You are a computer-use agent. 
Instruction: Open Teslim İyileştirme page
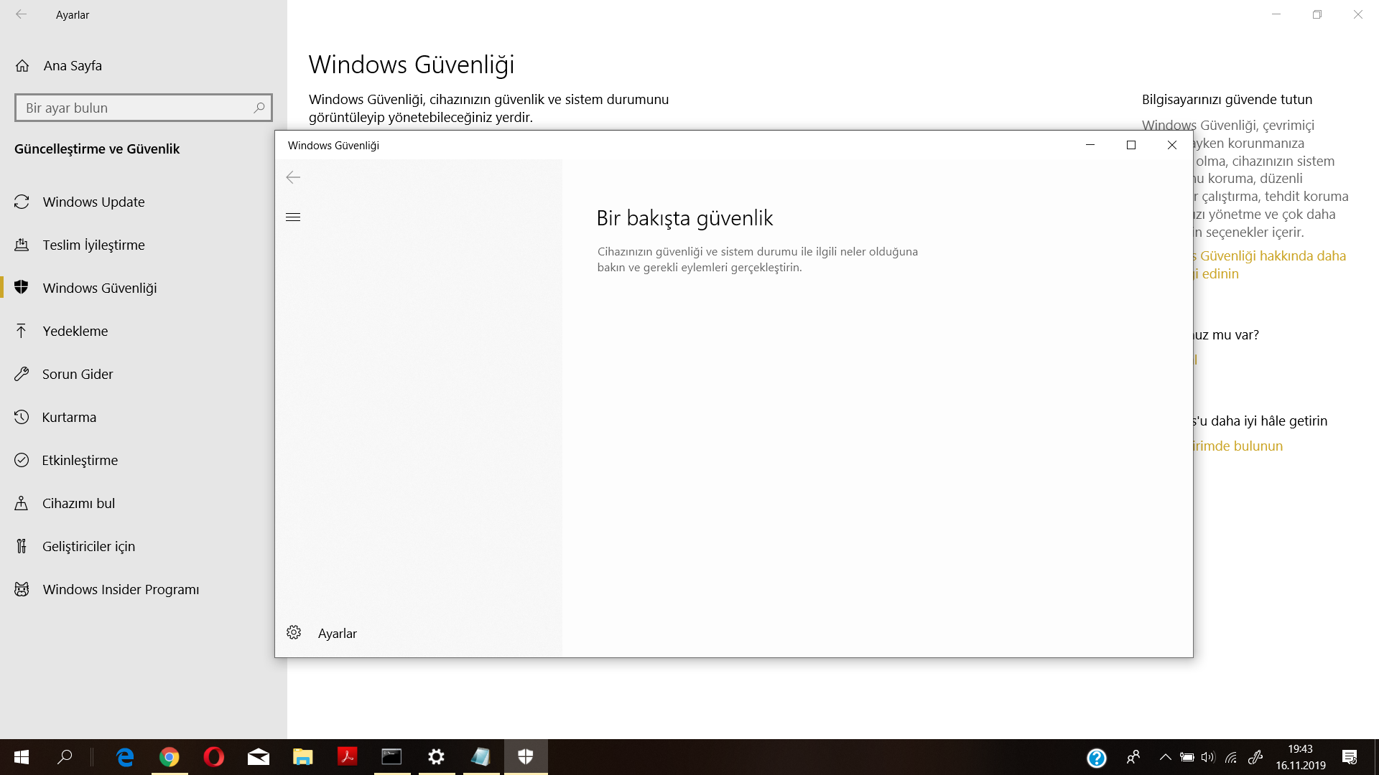point(144,245)
